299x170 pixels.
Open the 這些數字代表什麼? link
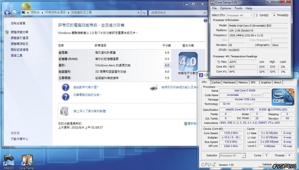[86, 88]
